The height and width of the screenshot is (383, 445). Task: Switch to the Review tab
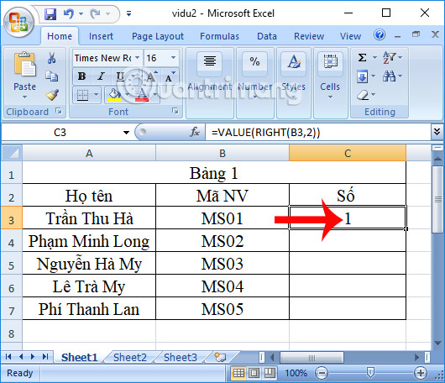tap(309, 36)
